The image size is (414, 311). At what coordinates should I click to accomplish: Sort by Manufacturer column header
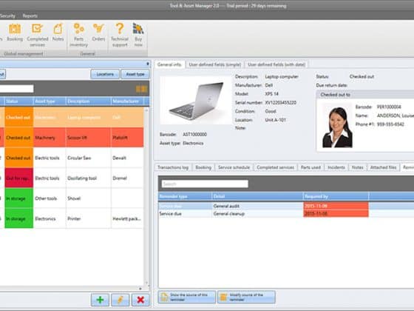pos(127,101)
